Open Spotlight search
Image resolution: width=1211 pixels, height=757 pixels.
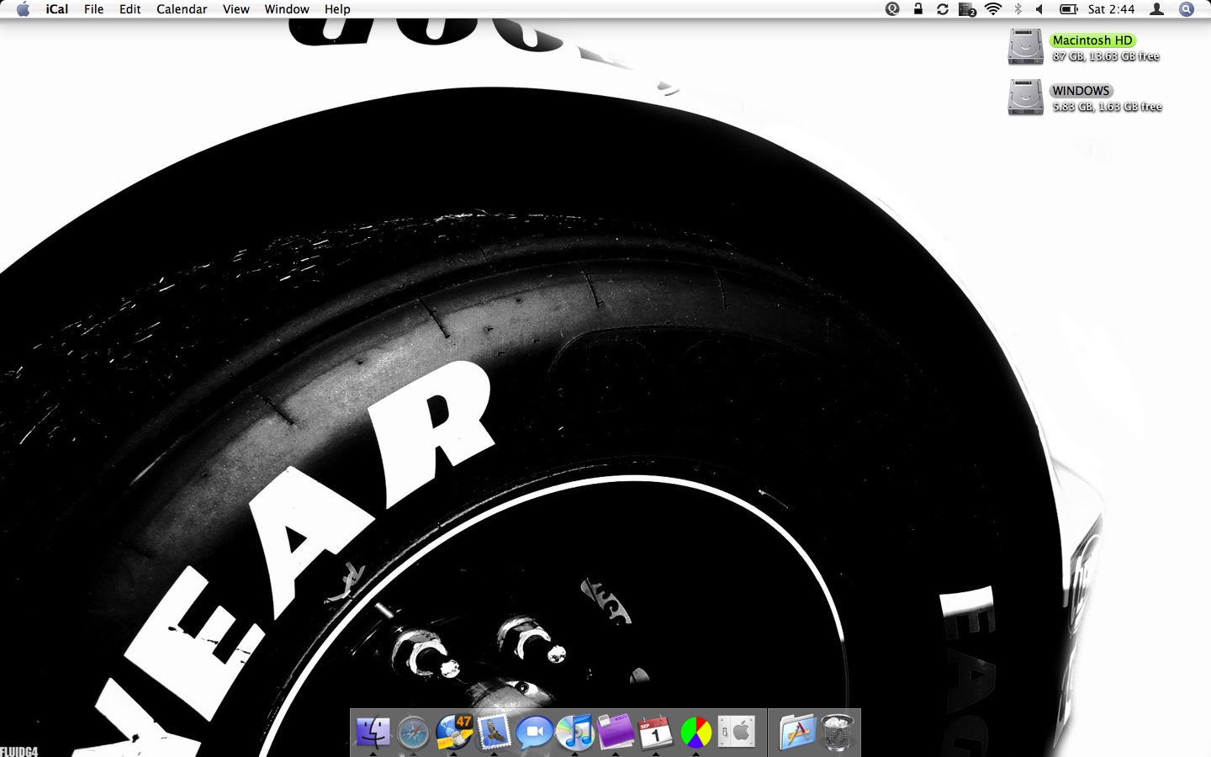pyautogui.click(x=1187, y=9)
